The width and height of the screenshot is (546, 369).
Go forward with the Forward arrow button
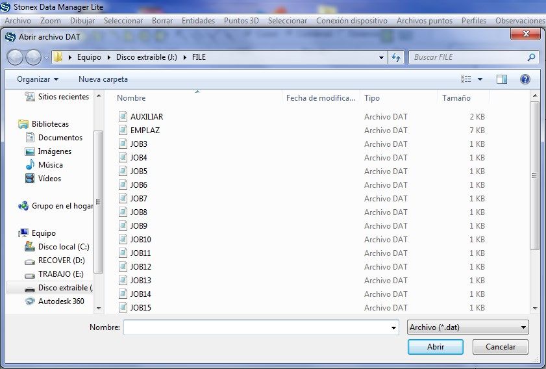pos(33,57)
